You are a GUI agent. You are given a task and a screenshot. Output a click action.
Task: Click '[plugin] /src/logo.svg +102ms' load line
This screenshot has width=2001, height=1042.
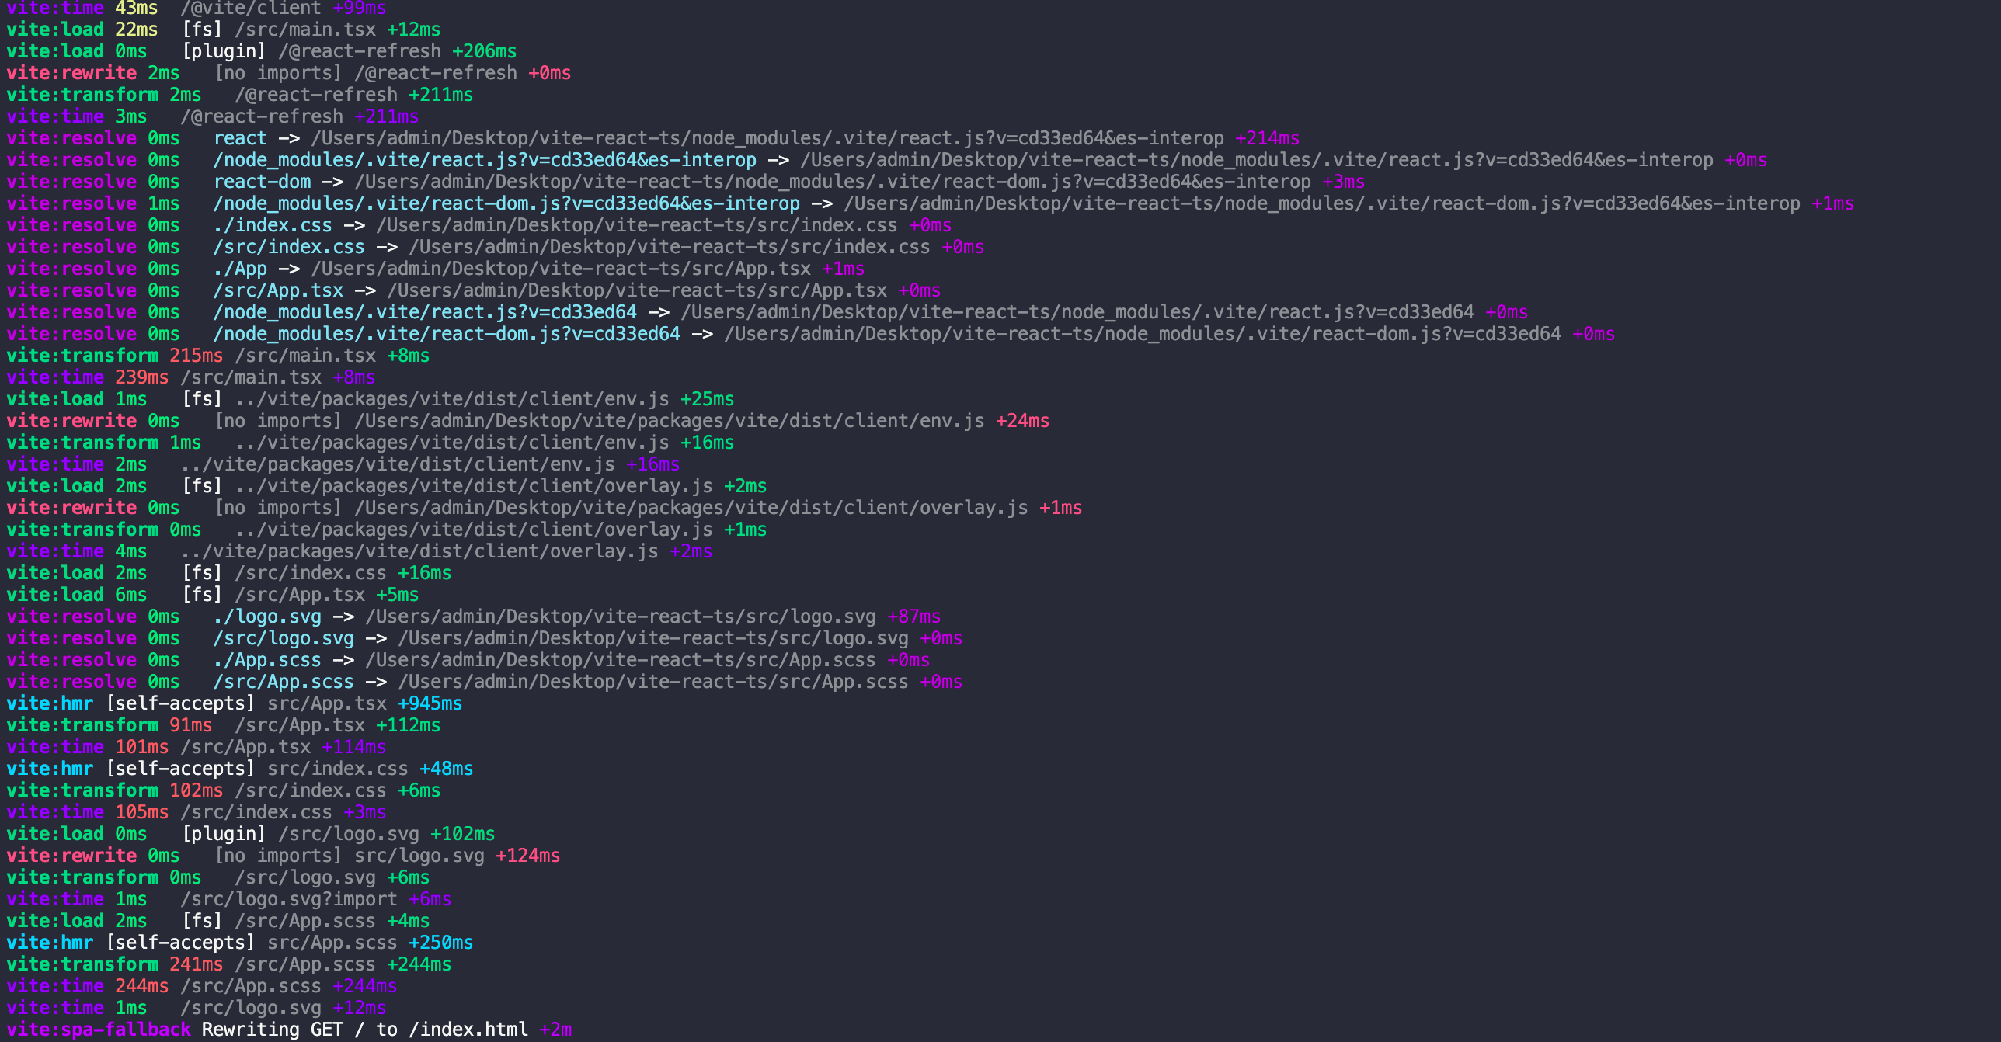coord(338,834)
